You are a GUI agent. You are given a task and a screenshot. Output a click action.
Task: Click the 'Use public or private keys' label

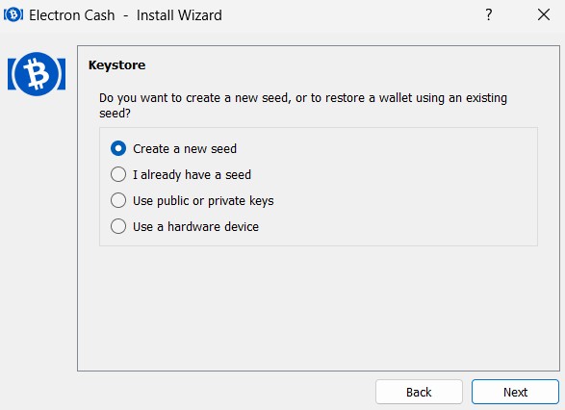coord(203,201)
